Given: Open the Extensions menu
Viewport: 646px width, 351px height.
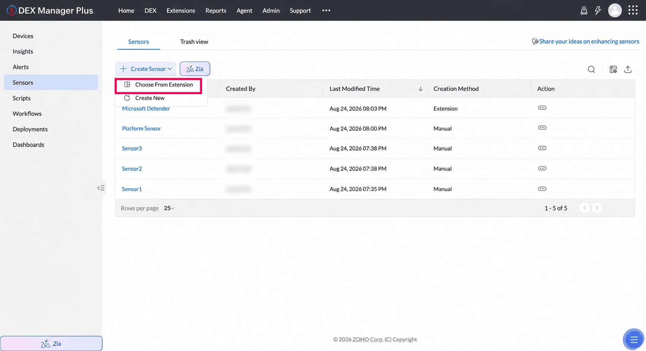Looking at the screenshot, I should coord(181,11).
